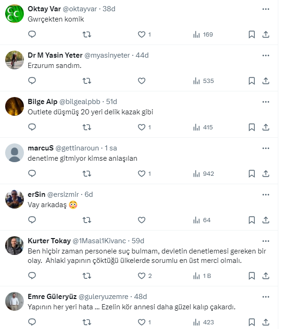View analytics count 535 on Yasin Yeter's tweet
Screen dimensions: 283x329
click(x=203, y=81)
